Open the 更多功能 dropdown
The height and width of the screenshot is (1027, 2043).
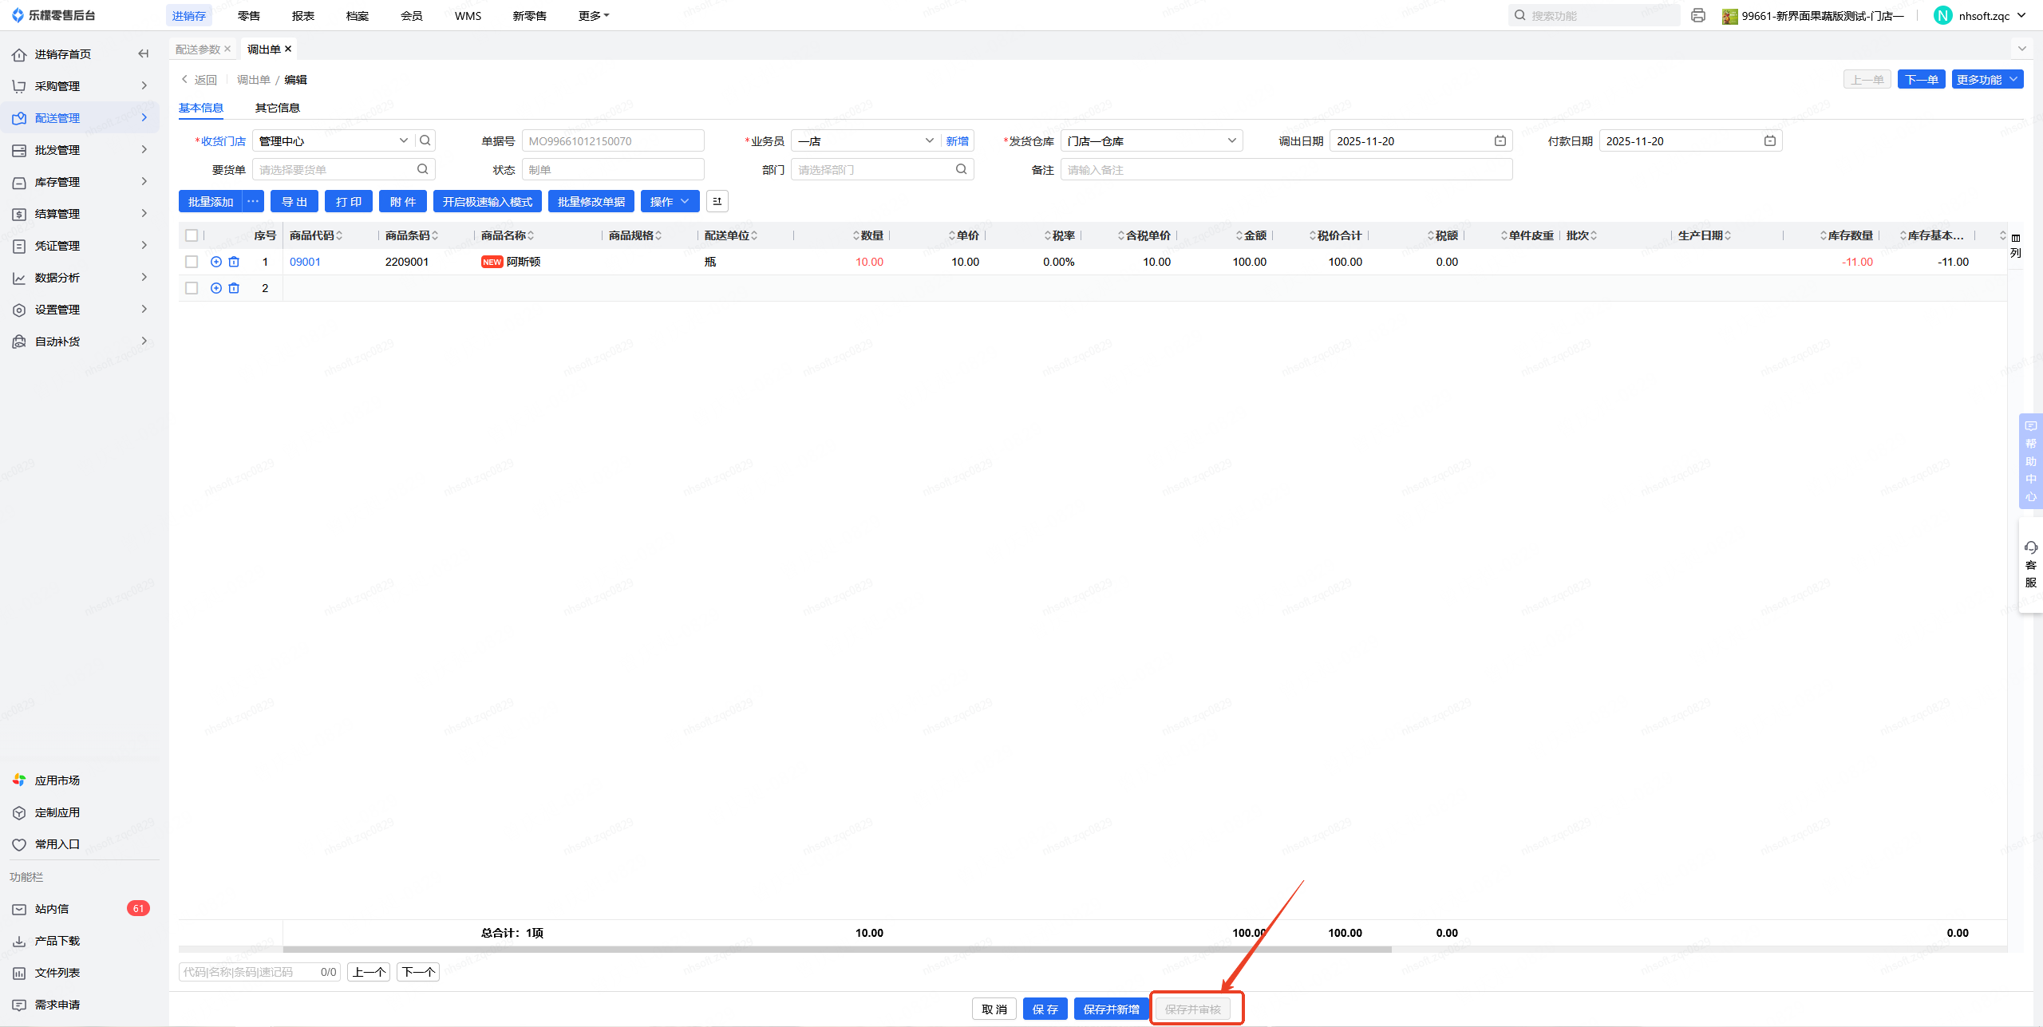tap(1986, 79)
